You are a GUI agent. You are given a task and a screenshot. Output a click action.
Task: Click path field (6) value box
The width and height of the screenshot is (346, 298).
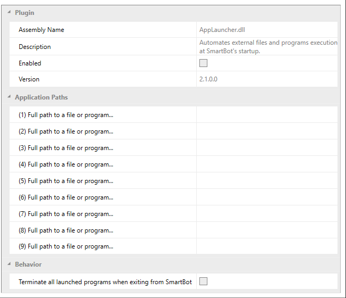coord(267,197)
